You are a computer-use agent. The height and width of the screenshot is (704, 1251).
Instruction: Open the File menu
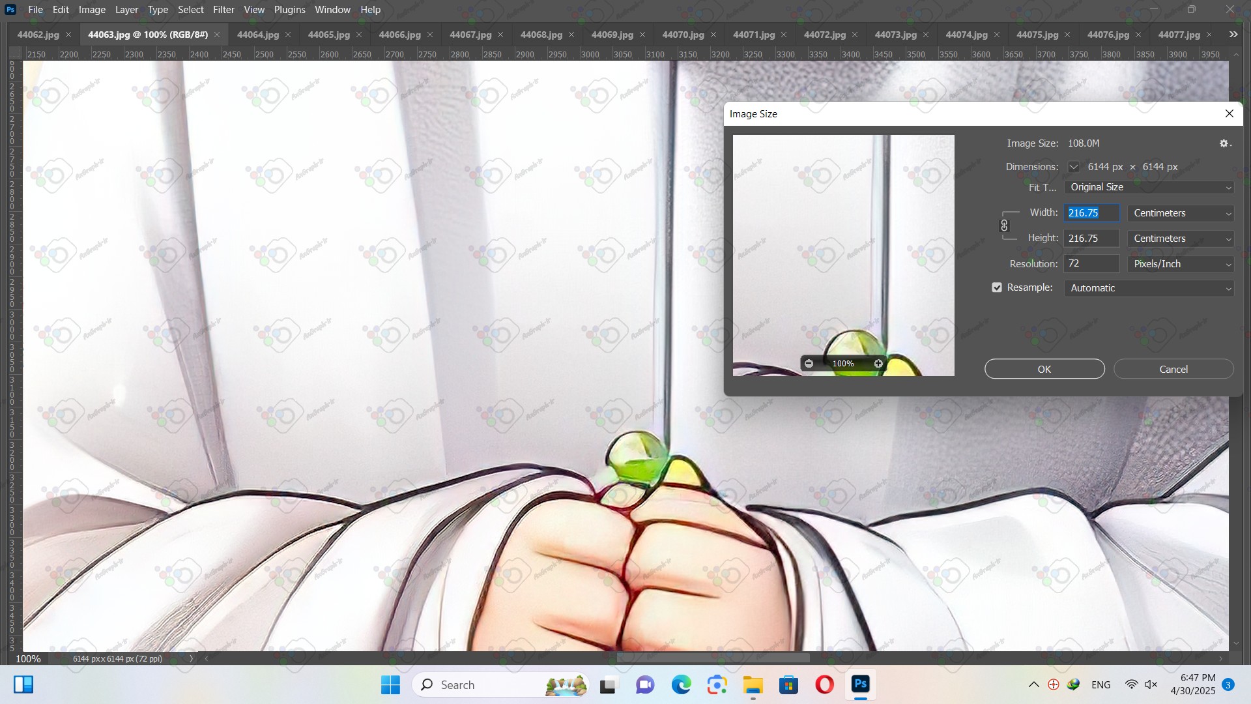pyautogui.click(x=35, y=10)
